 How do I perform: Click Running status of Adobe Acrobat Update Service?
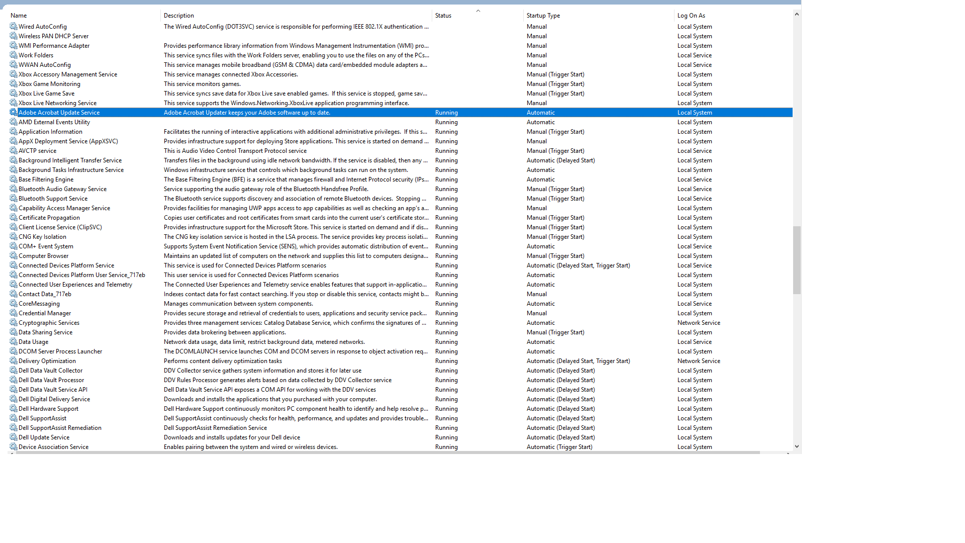coord(446,113)
